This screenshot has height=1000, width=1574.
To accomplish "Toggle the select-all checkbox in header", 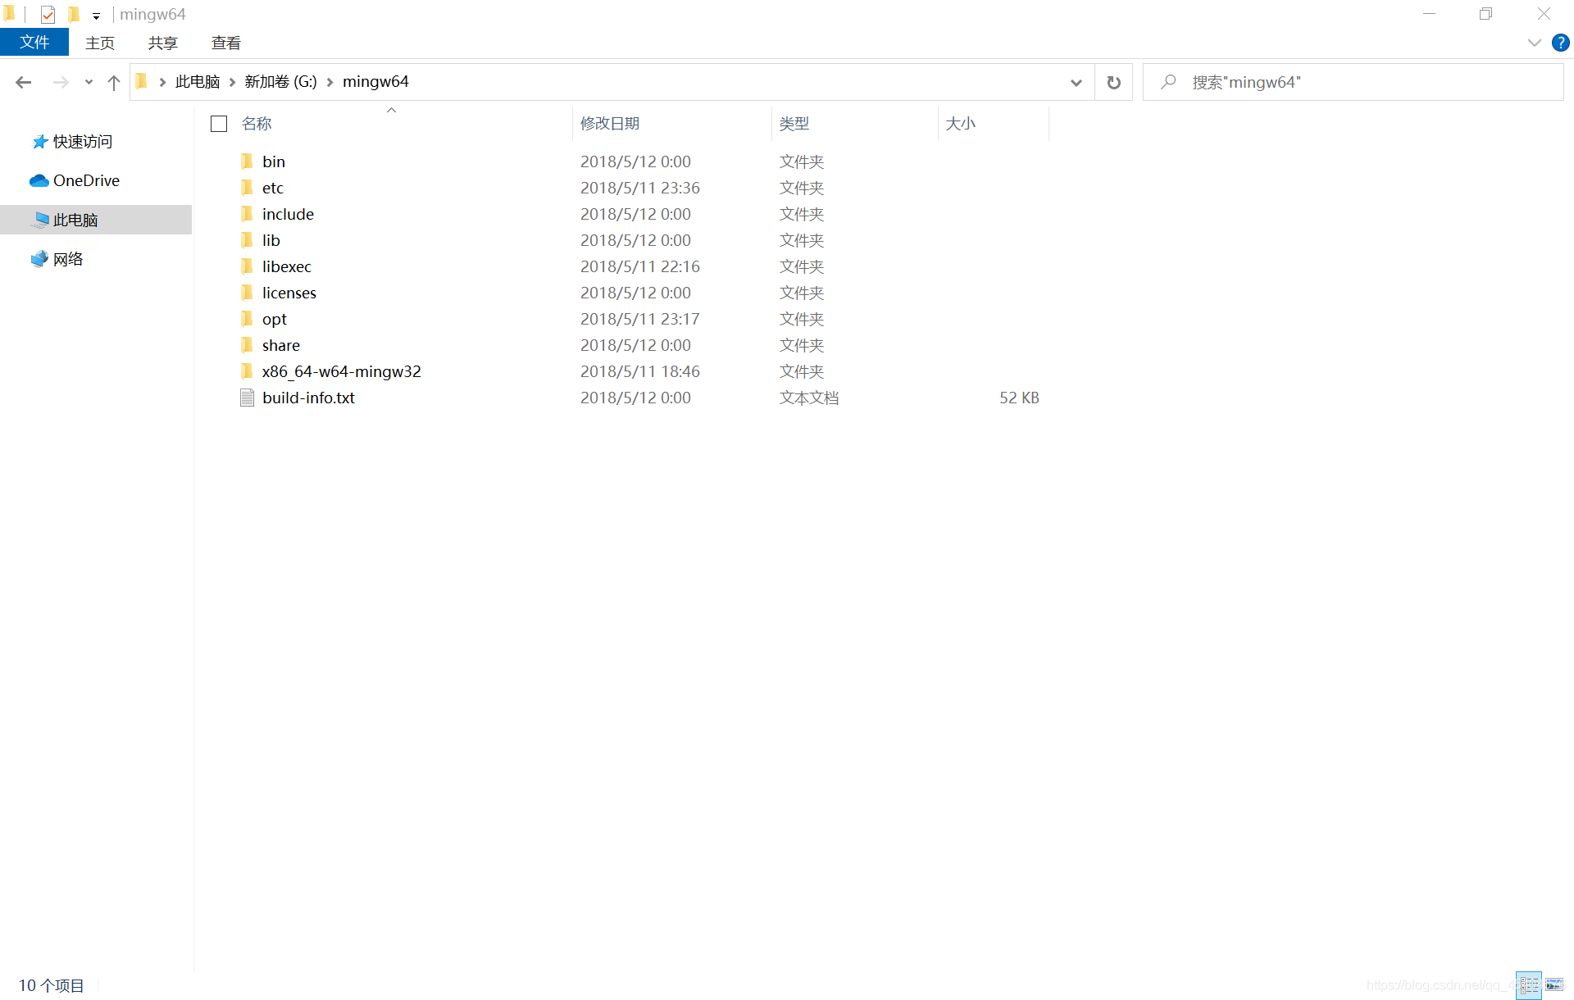I will [x=218, y=124].
